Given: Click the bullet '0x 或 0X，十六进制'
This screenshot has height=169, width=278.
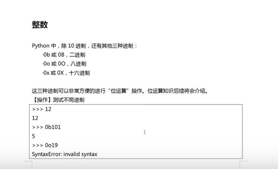Looking at the screenshot, I should (x=66, y=73).
